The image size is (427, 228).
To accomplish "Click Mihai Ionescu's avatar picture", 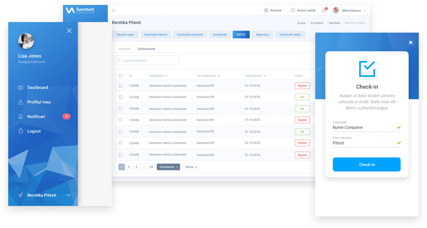I will point(336,11).
